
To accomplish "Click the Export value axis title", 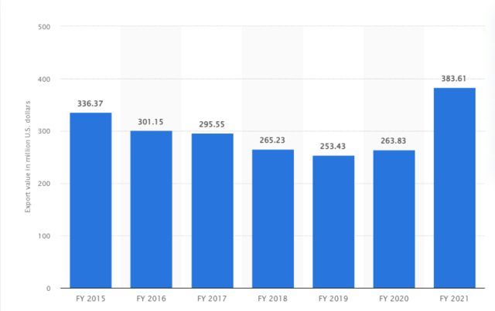I will pyautogui.click(x=28, y=157).
